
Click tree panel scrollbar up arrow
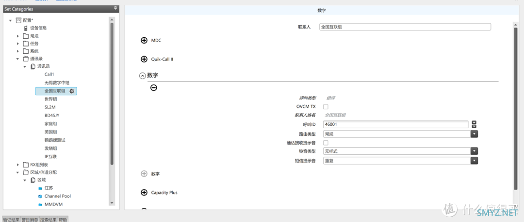pyautogui.click(x=112, y=19)
